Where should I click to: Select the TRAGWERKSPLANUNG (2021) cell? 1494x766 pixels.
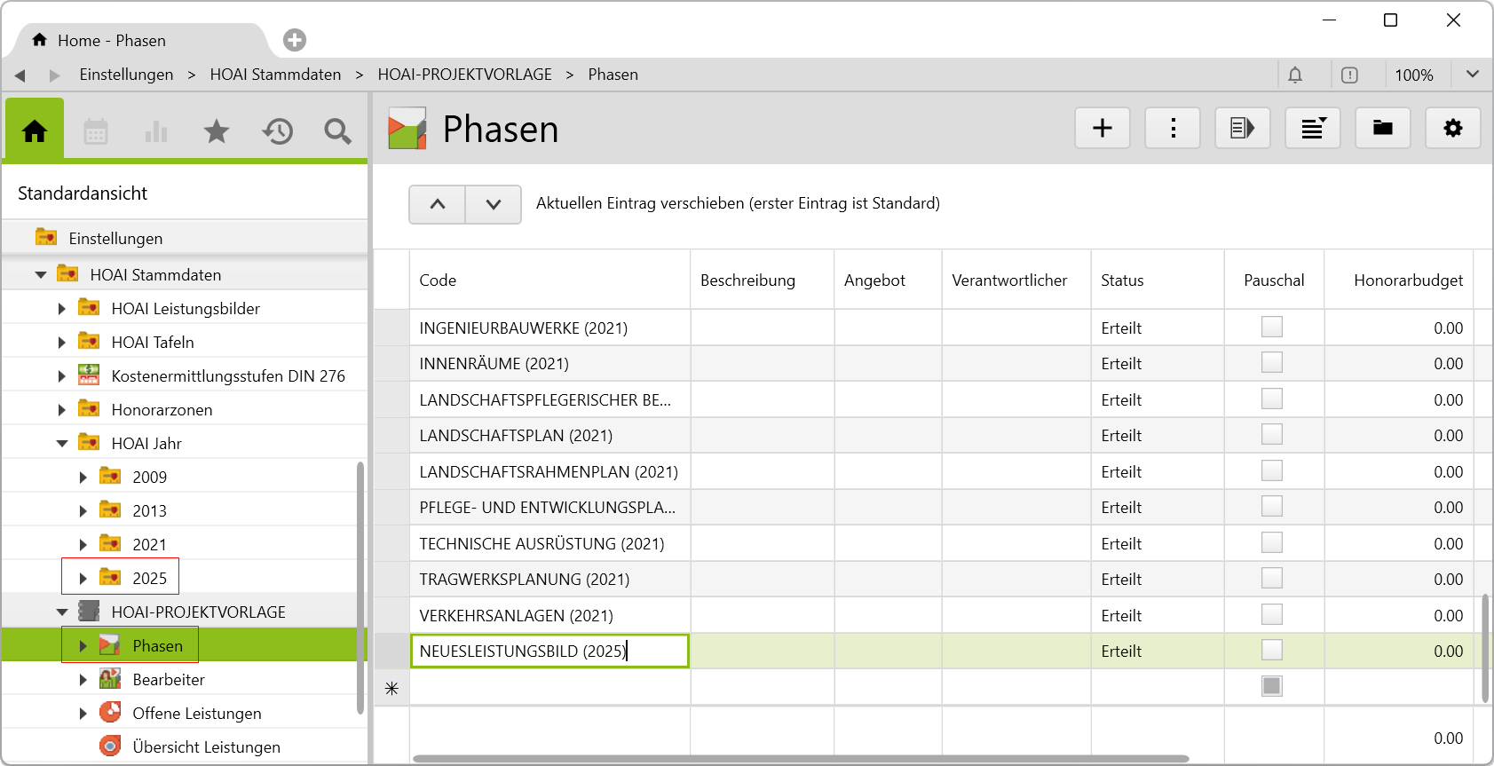pyautogui.click(x=549, y=579)
